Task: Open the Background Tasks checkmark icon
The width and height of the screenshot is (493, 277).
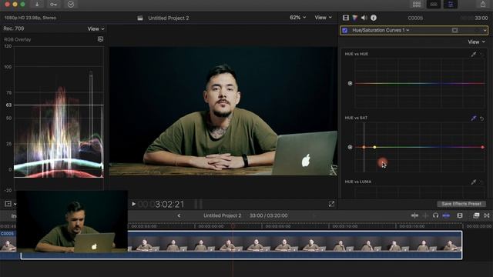Action: tap(71, 5)
